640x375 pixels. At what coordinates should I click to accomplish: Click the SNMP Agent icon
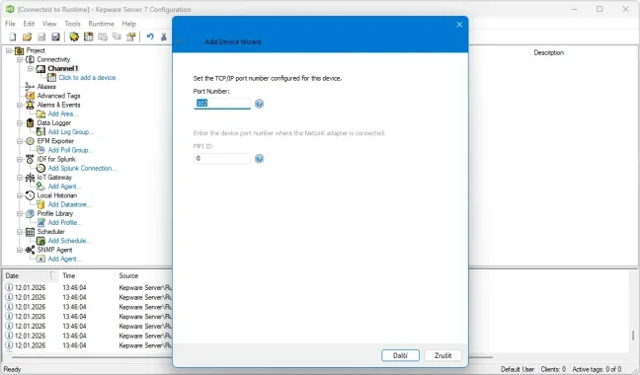click(30, 250)
